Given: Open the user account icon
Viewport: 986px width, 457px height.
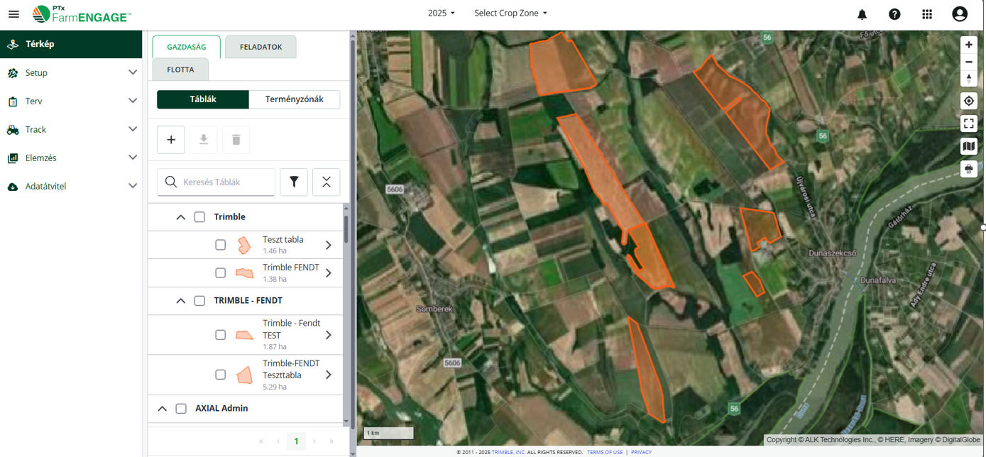Looking at the screenshot, I should [x=960, y=14].
